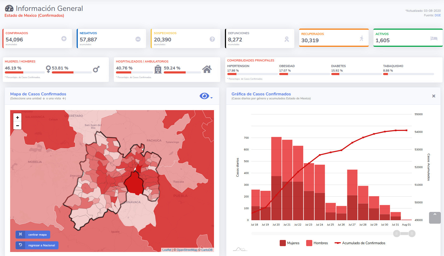Open the DGE source link
Viewport: 444px width, 256px height.
pyautogui.click(x=438, y=15)
